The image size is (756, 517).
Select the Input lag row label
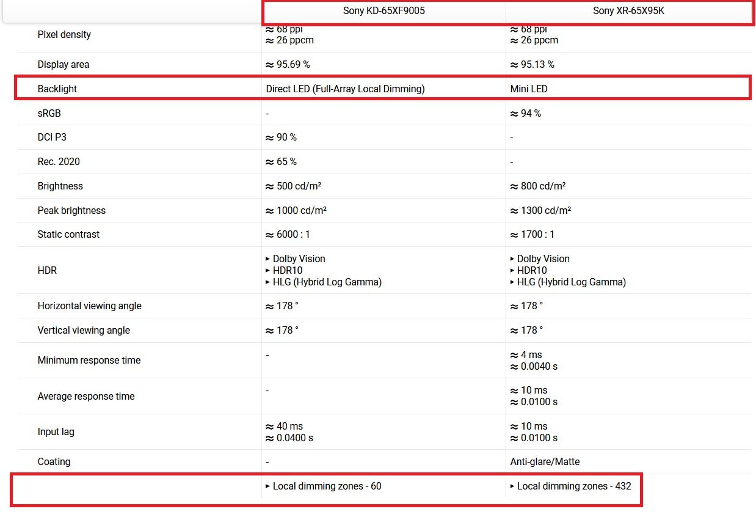pos(56,431)
